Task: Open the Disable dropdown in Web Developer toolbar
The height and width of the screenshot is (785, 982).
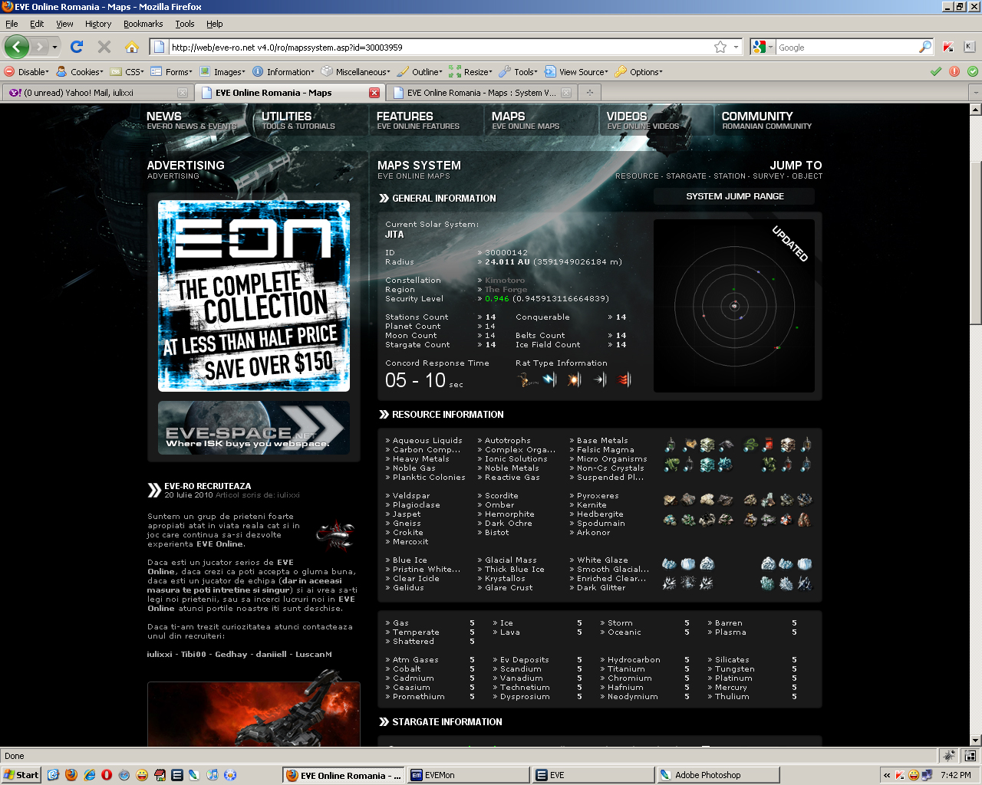Action: click(27, 72)
